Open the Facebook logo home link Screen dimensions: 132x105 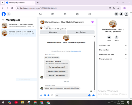[x=4, y=14]
